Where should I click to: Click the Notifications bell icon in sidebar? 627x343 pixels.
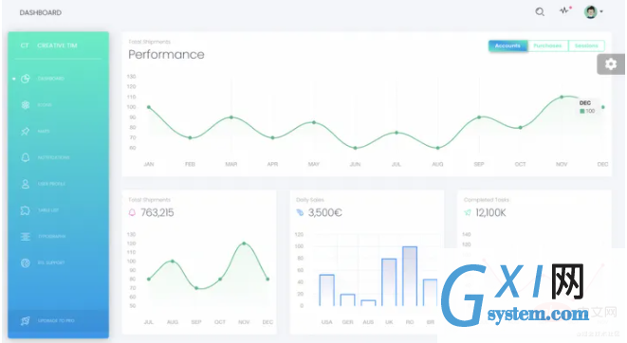[x=26, y=157]
